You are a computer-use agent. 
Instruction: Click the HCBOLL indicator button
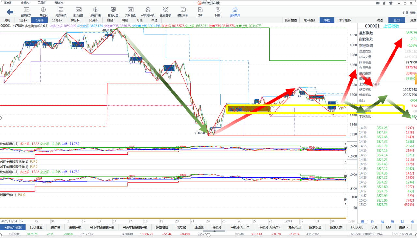357,227
